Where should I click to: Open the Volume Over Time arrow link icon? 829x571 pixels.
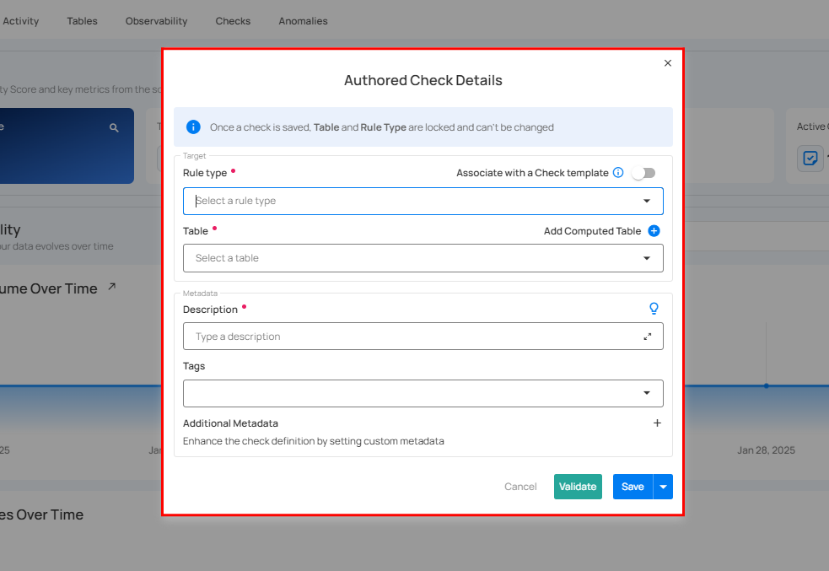click(112, 288)
